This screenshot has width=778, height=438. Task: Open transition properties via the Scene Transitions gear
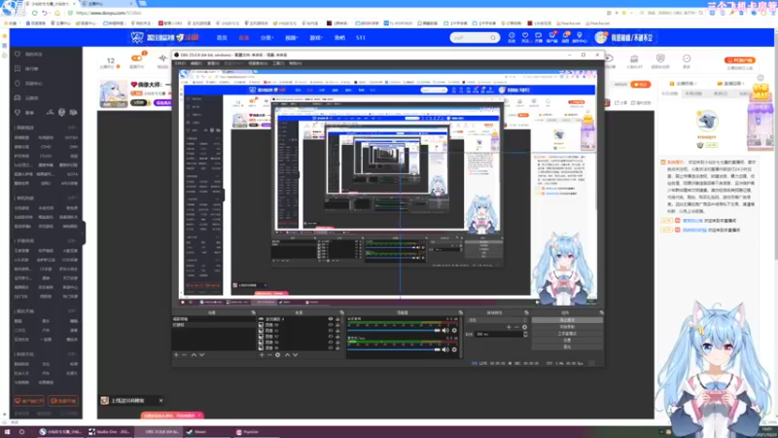[x=524, y=327]
